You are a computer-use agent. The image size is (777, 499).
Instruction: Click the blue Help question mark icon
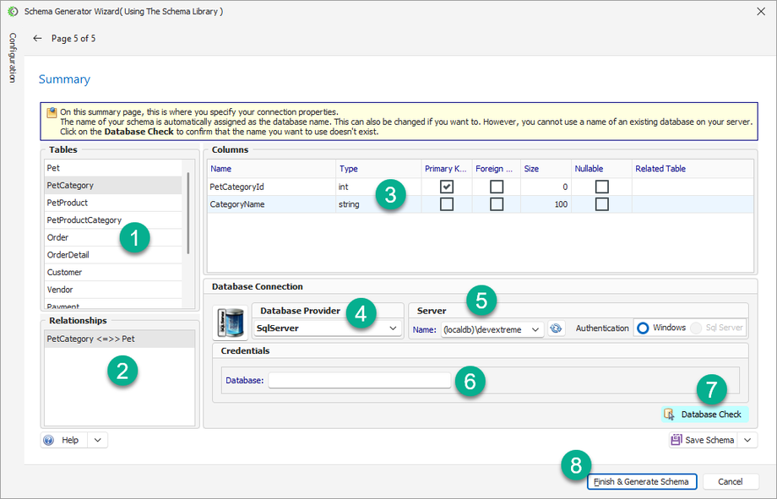point(49,440)
